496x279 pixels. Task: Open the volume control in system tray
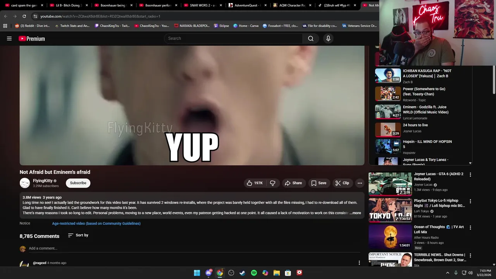click(470, 273)
